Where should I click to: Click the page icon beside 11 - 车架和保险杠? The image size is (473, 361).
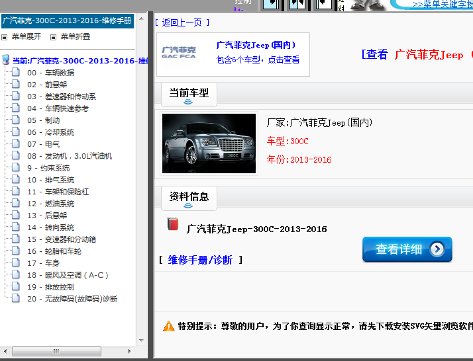(16, 191)
